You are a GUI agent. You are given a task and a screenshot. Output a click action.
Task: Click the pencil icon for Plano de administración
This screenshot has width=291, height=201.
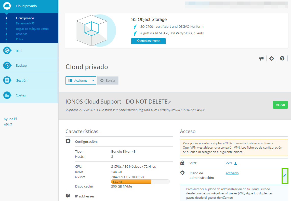[x=285, y=176]
